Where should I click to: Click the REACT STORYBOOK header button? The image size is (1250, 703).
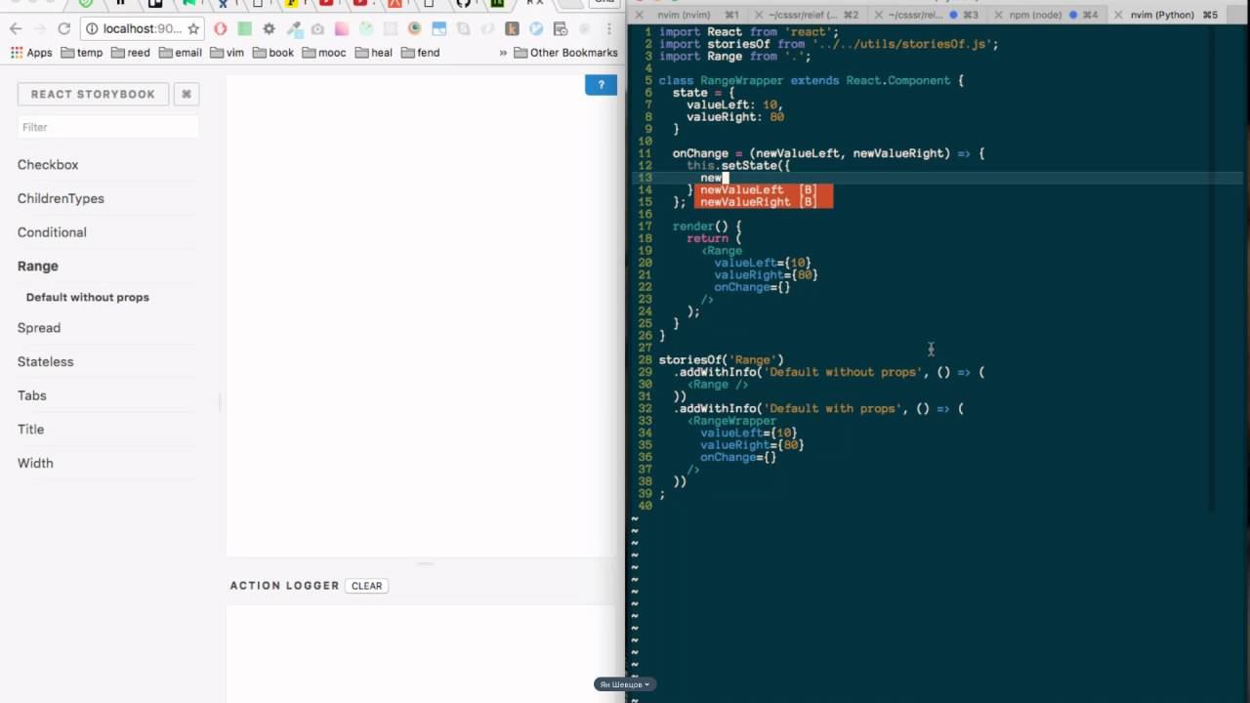[x=93, y=94]
